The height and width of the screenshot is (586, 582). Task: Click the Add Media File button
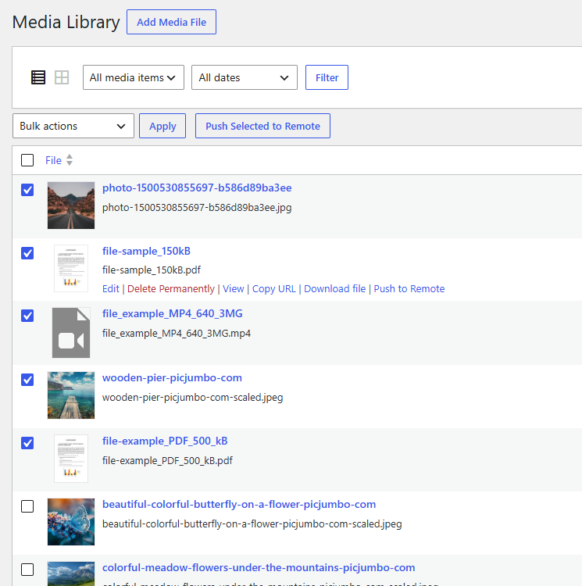tap(171, 22)
